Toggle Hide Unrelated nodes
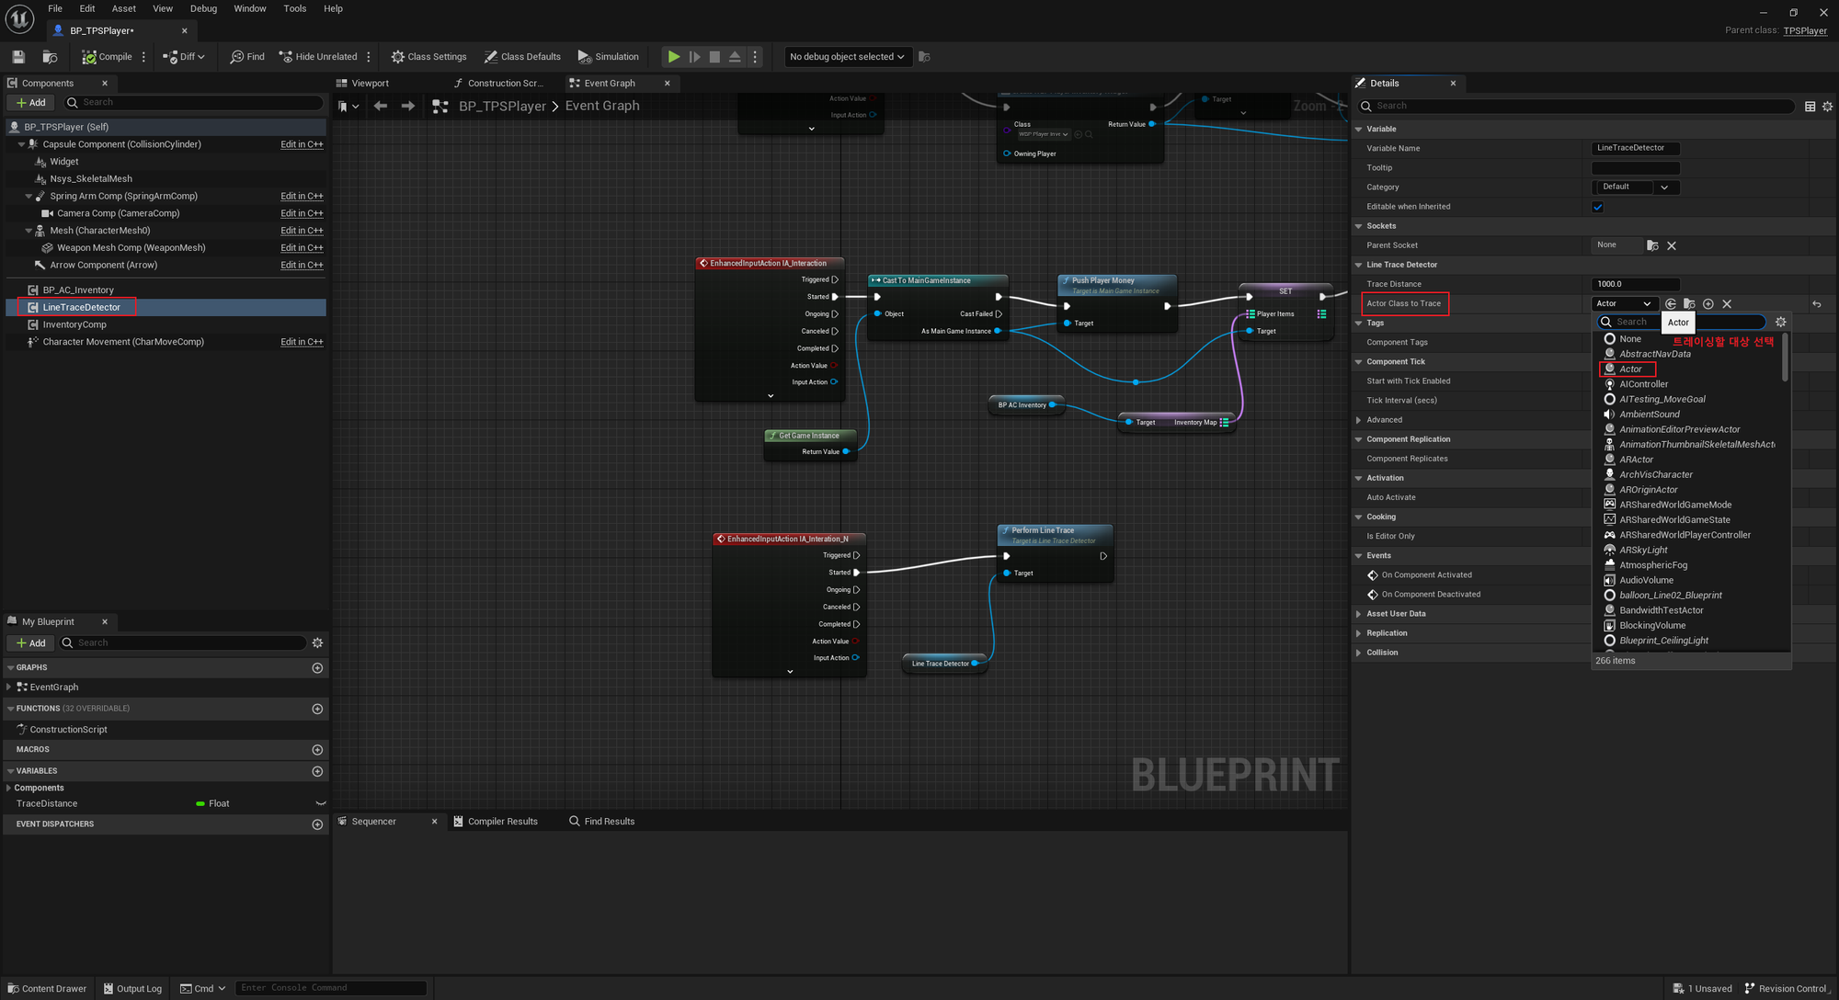 click(x=317, y=57)
